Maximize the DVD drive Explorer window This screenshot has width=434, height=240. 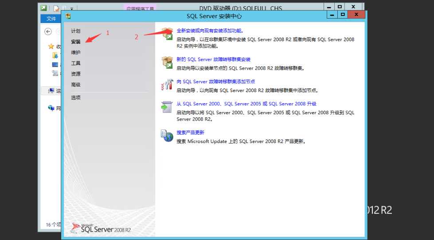(x=340, y=7)
